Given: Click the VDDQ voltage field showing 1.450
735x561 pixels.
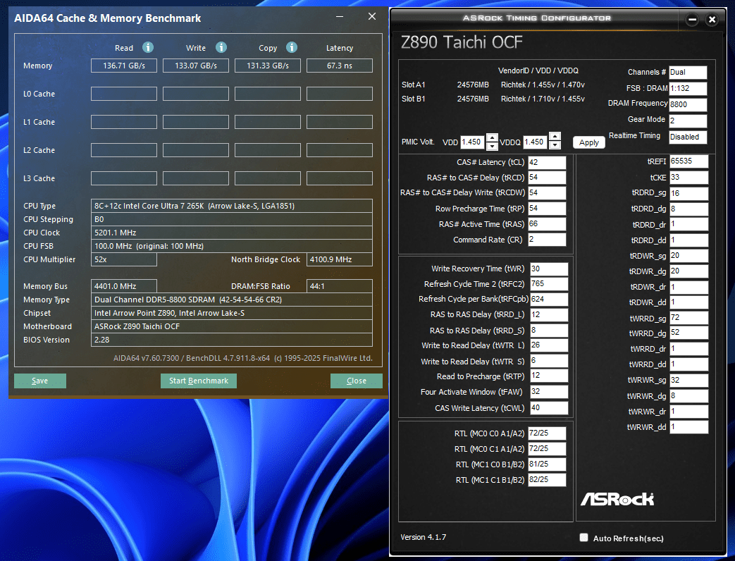Looking at the screenshot, I should [535, 142].
